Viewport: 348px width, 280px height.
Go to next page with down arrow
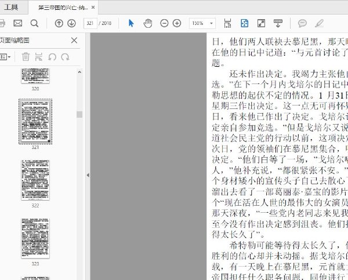71,23
